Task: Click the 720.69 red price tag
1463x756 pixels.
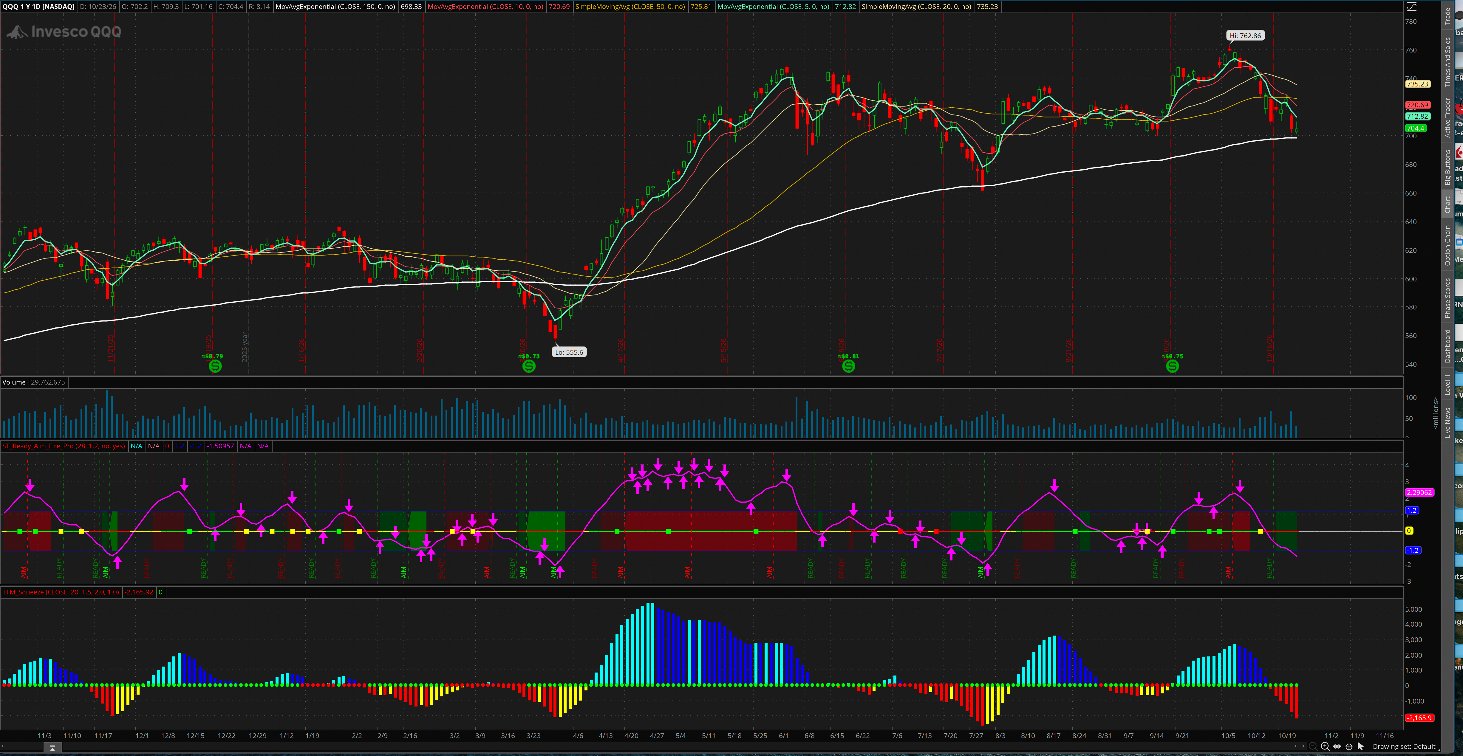Action: [x=1418, y=105]
